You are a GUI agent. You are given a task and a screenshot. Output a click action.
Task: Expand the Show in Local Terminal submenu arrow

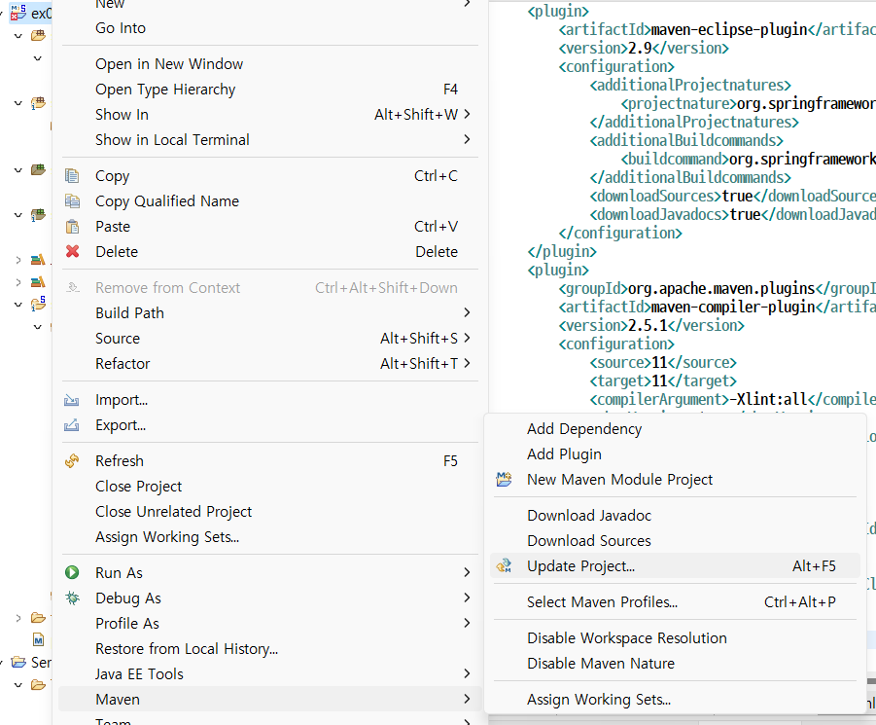click(467, 139)
